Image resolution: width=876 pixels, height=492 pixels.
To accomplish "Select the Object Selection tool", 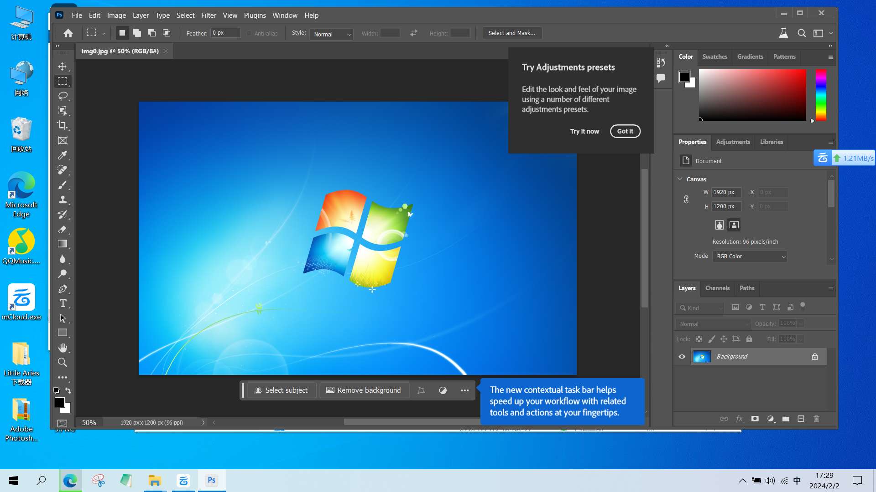I will 63,111.
